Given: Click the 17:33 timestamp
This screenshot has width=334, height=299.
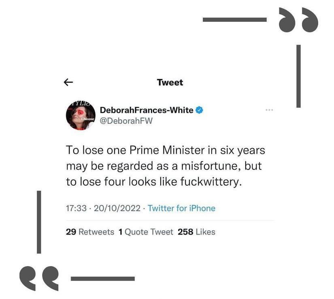Looking at the screenshot, I should [76, 208].
